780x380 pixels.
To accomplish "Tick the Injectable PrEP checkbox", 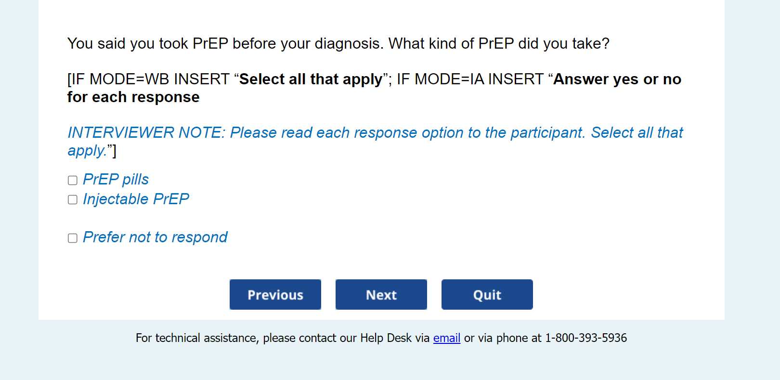I will point(73,200).
